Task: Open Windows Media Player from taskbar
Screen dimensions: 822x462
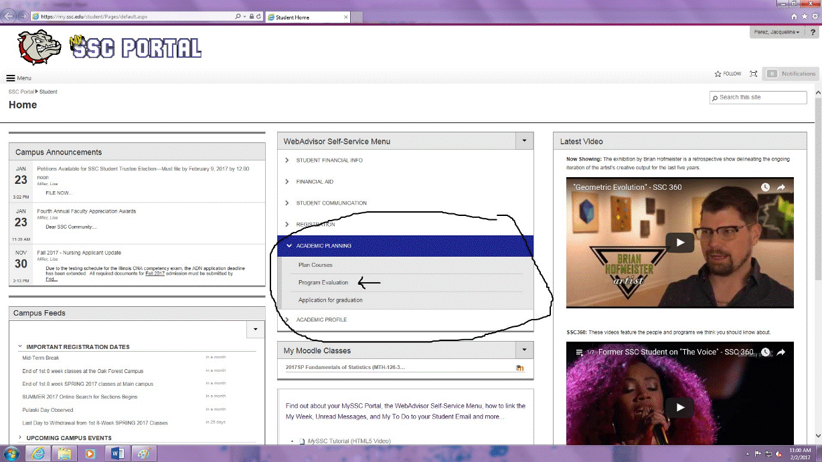Action: point(90,453)
